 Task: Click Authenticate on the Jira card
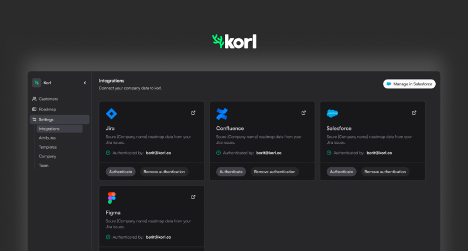[x=121, y=171]
